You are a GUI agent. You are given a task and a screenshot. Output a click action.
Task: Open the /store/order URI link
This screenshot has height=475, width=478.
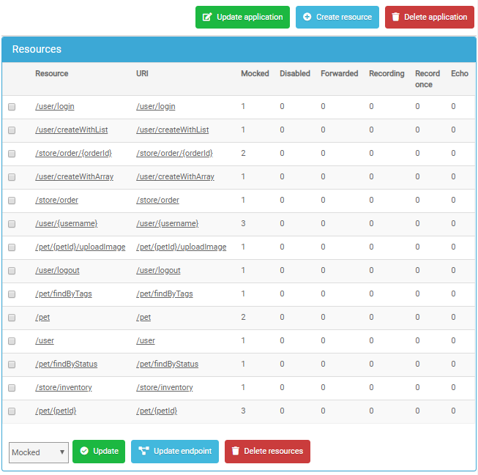click(157, 200)
